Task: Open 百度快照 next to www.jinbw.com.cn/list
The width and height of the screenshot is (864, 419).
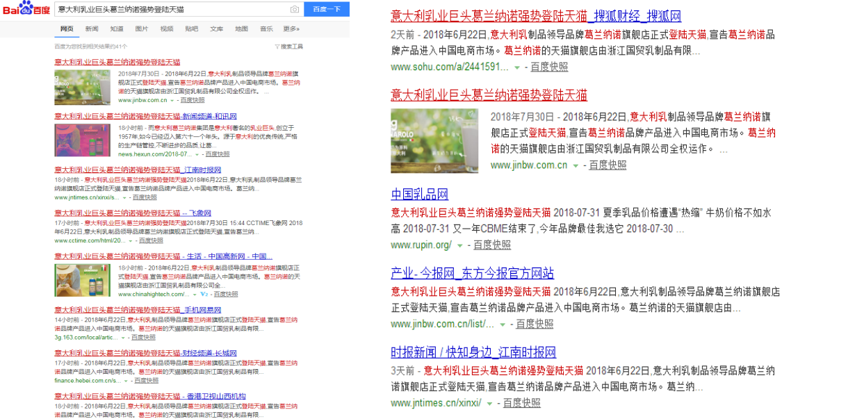Action: (x=535, y=324)
